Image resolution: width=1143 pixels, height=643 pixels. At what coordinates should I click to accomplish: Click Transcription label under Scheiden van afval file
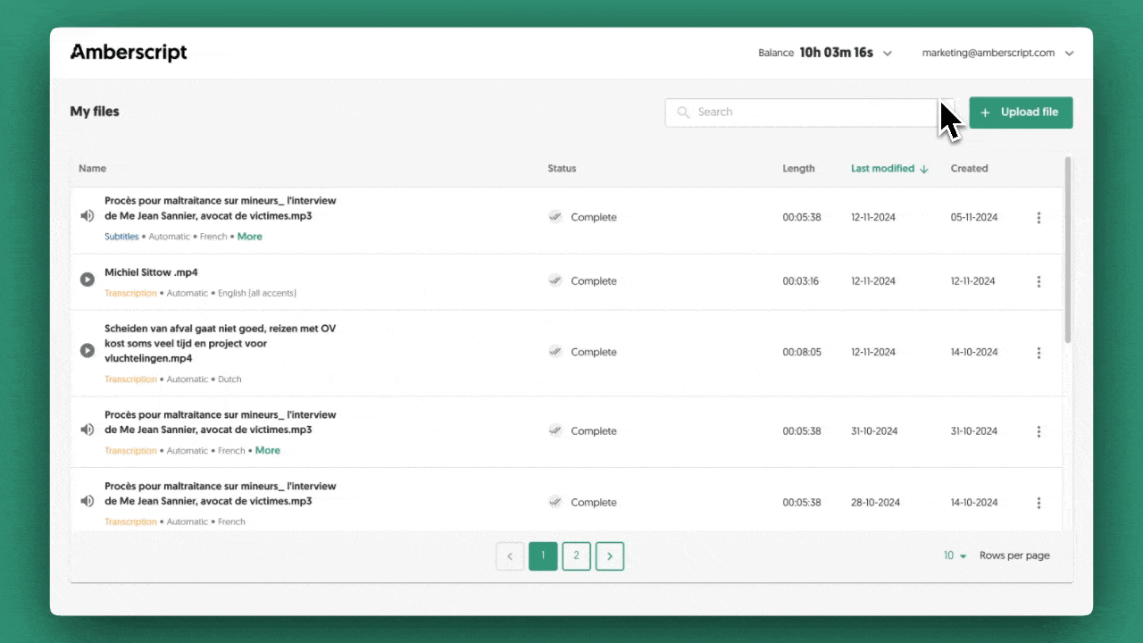[x=130, y=379]
